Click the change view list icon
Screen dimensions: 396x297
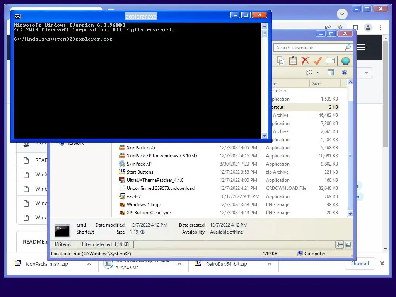[x=309, y=72]
